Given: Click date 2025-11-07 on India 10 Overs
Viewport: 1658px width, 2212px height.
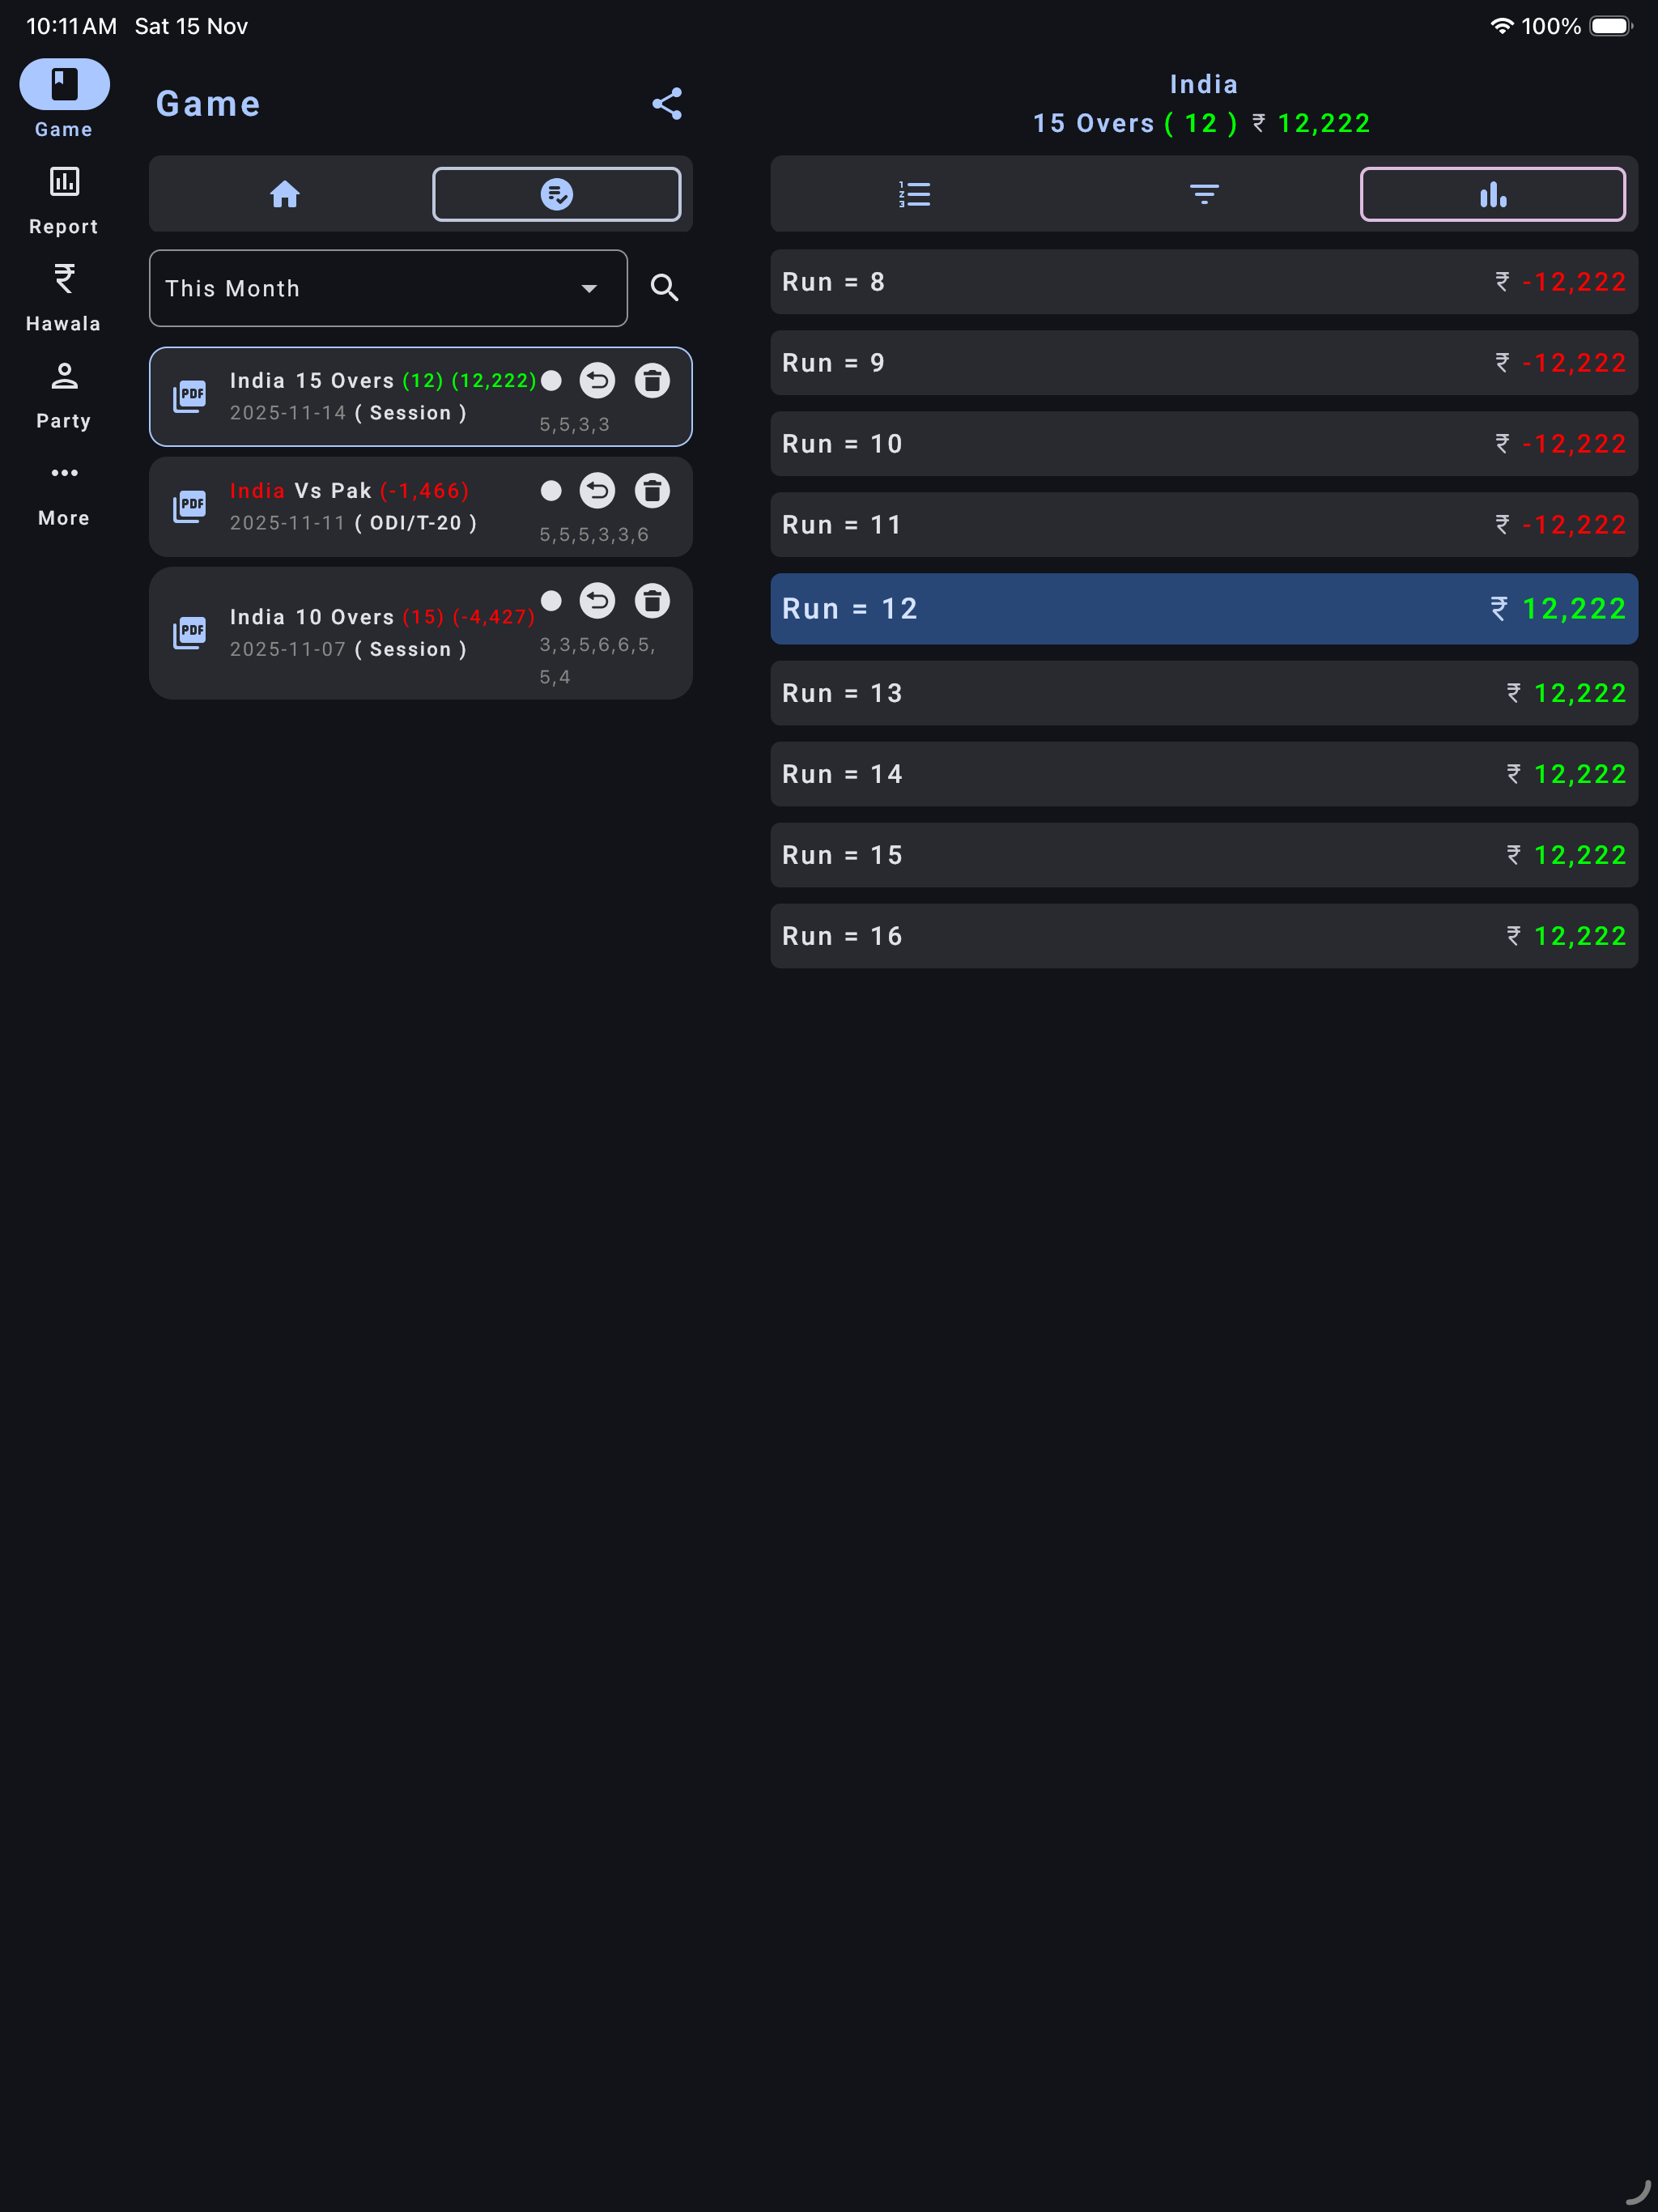Looking at the screenshot, I should (288, 649).
